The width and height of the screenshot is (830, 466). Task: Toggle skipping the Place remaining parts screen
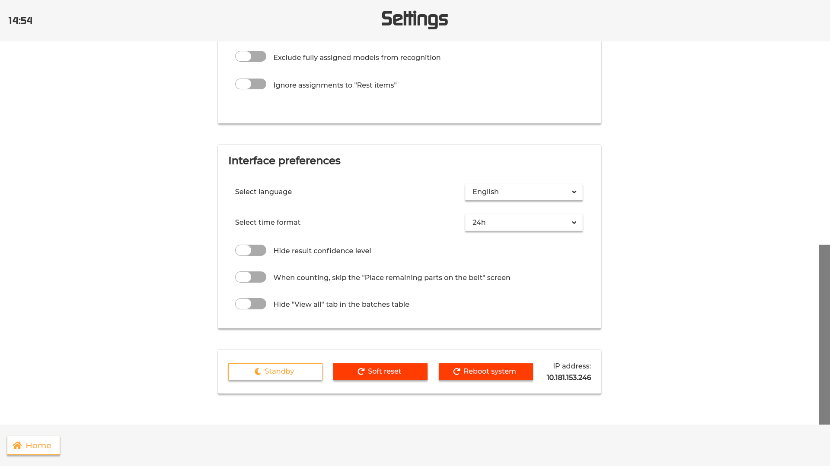[x=251, y=277]
